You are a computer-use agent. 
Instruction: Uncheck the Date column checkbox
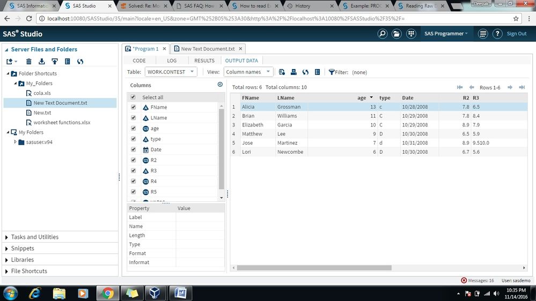tap(133, 149)
